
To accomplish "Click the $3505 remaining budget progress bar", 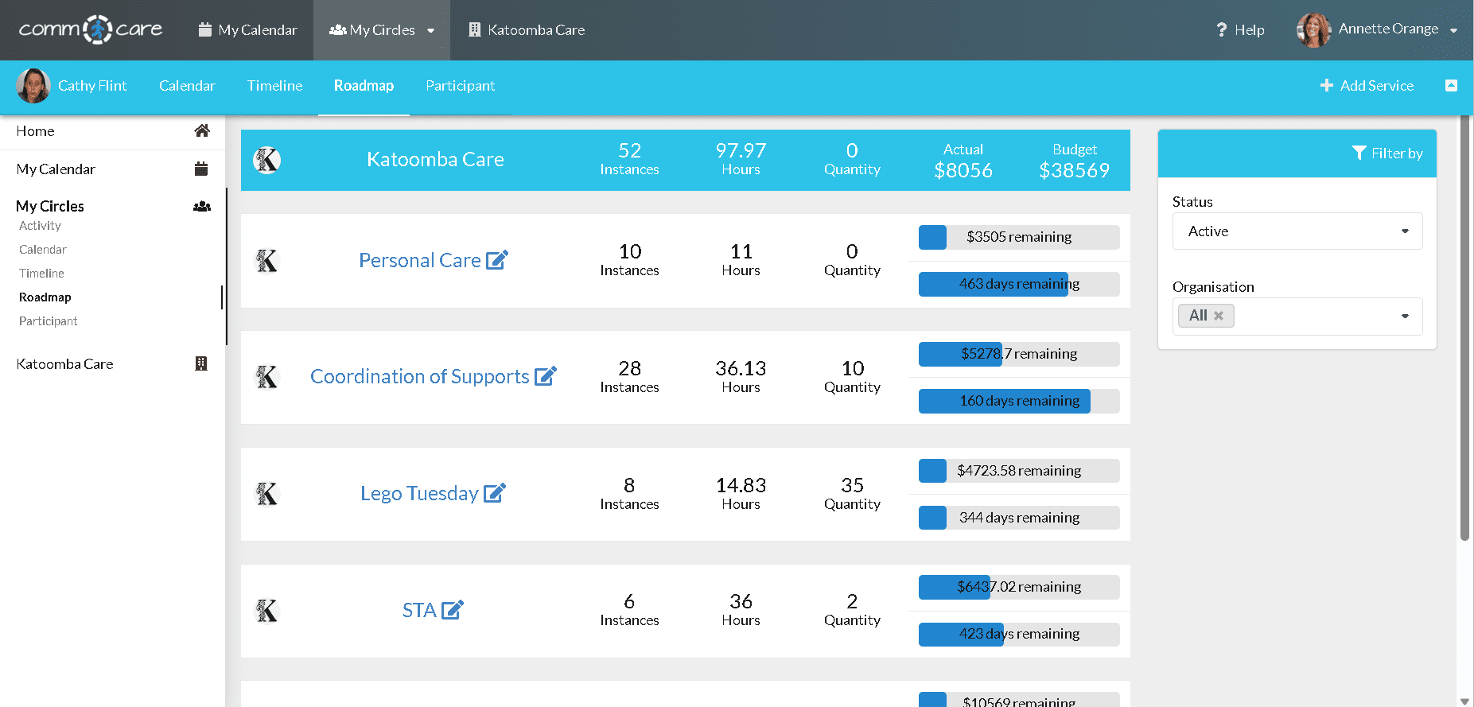I will (1018, 237).
